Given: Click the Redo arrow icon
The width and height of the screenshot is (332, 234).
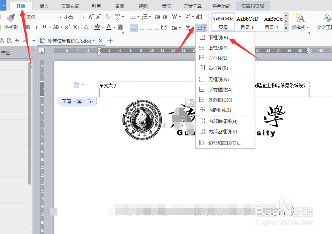Looking at the screenshot, I should coord(25,41).
